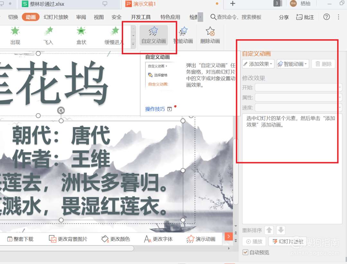Click the 删除 button in animation pane
This screenshot has height=264, width=347.
click(x=323, y=64)
